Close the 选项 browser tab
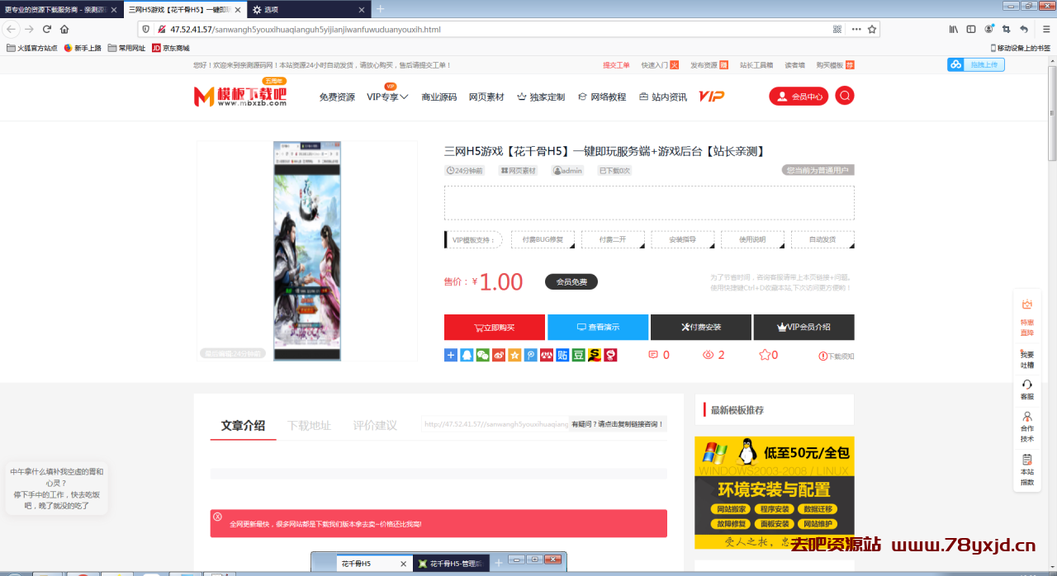Viewport: 1057px width, 576px height. coord(361,9)
